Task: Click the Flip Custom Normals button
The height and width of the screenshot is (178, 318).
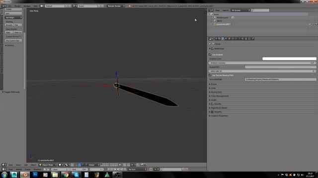Action: pos(13,41)
